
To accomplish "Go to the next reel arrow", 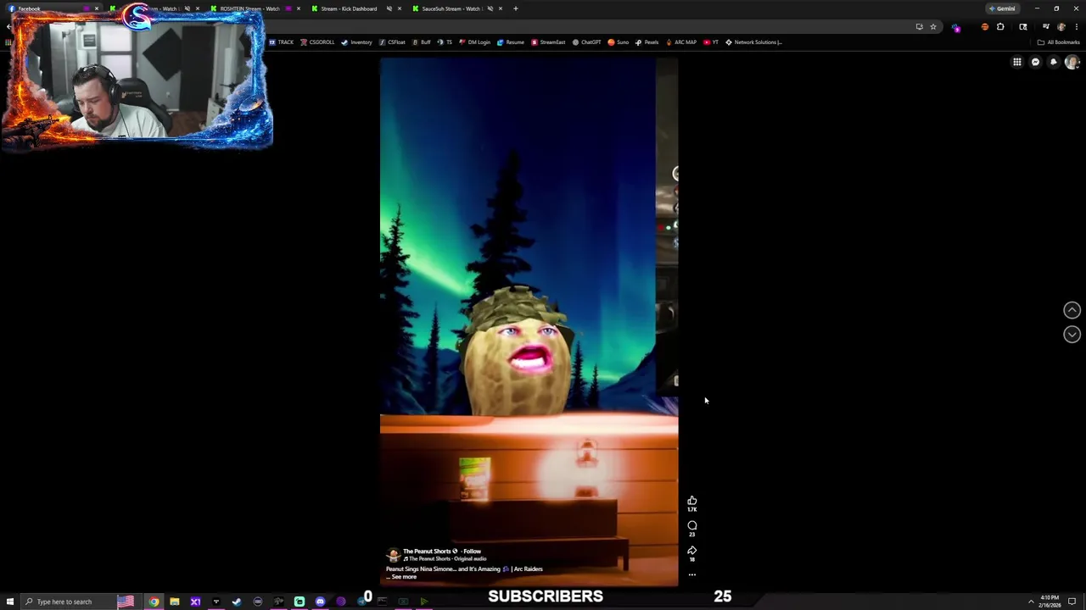I will click(1072, 334).
